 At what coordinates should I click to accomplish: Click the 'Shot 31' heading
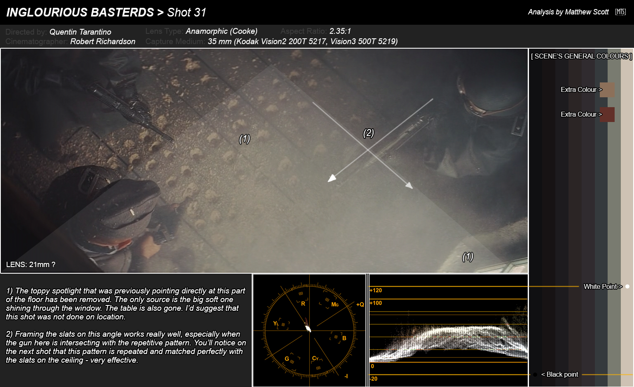pos(187,12)
